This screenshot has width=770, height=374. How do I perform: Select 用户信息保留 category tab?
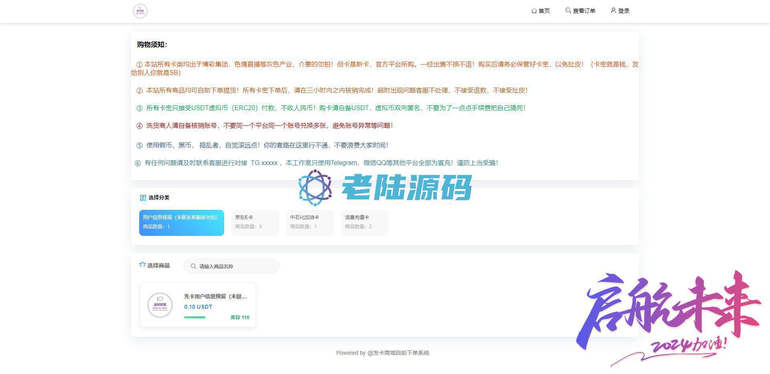[x=182, y=223]
